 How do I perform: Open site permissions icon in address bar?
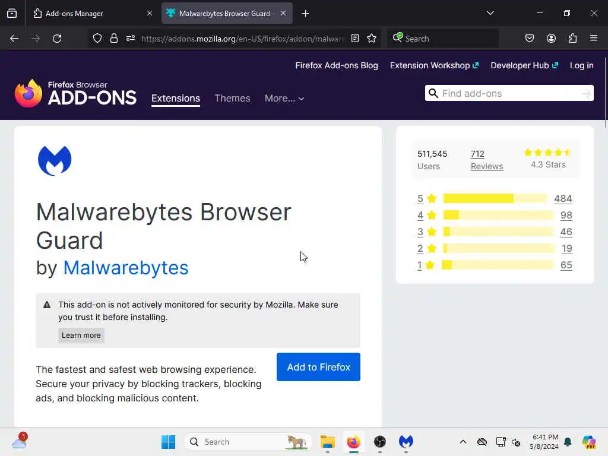pos(131,38)
